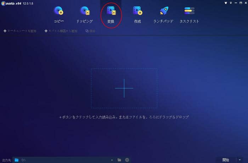
Task: Add a local source via ローカルソースを追加
Action: [20, 31]
